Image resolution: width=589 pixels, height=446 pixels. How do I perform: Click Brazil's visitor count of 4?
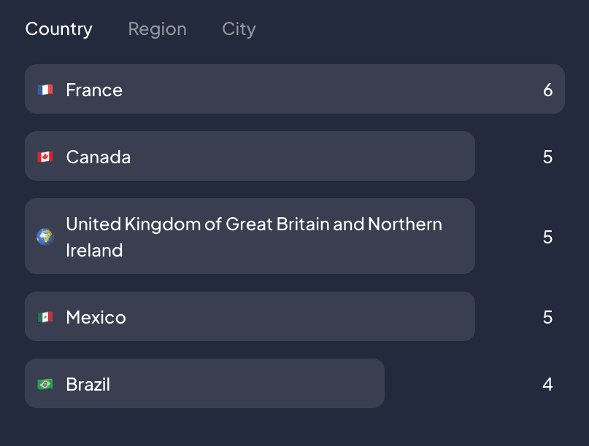click(x=547, y=384)
